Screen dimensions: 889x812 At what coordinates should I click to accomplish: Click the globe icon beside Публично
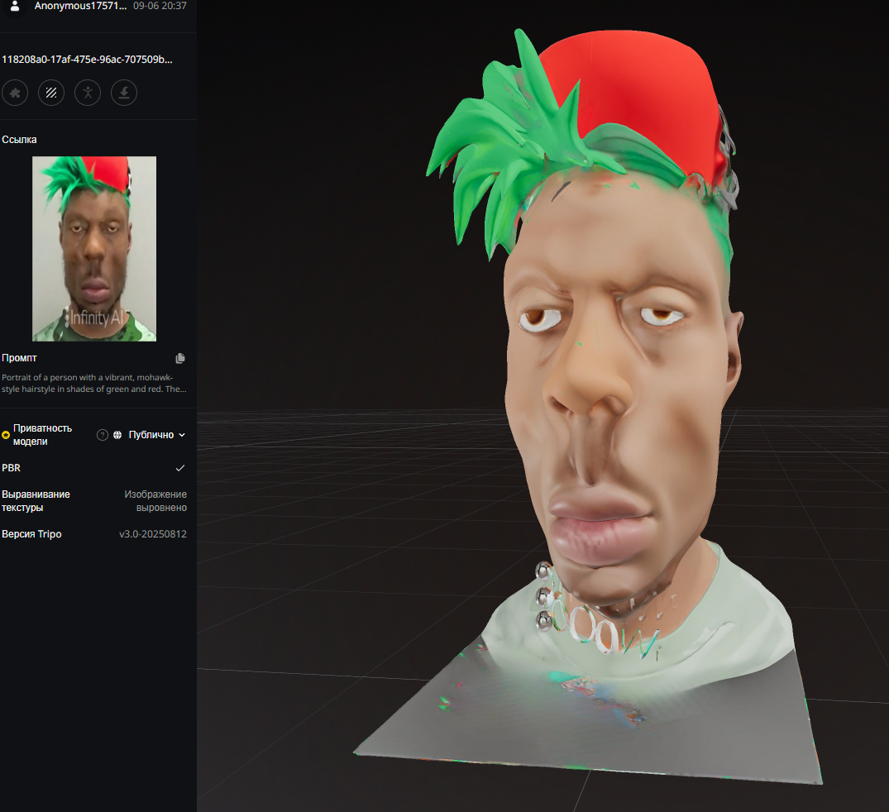pyautogui.click(x=117, y=435)
